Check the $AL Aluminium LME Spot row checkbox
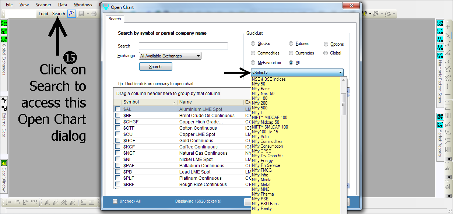 tap(117, 109)
